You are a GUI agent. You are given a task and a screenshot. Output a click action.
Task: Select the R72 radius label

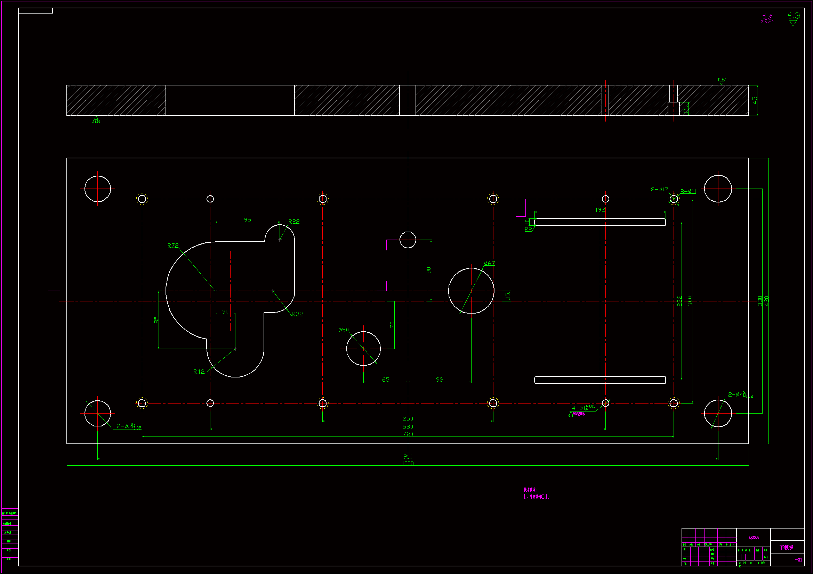coord(173,246)
